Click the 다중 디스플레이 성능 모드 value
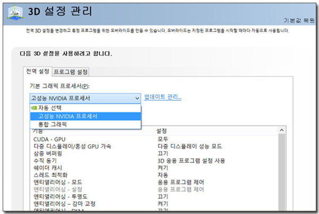The width and height of the screenshot is (319, 214). click(x=190, y=146)
